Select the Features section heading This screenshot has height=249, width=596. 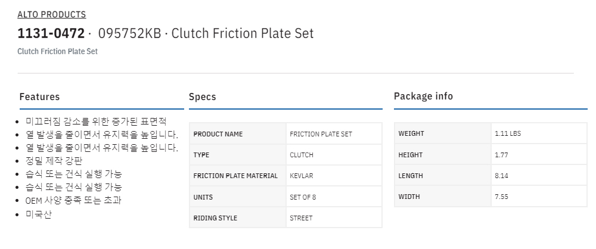point(39,97)
